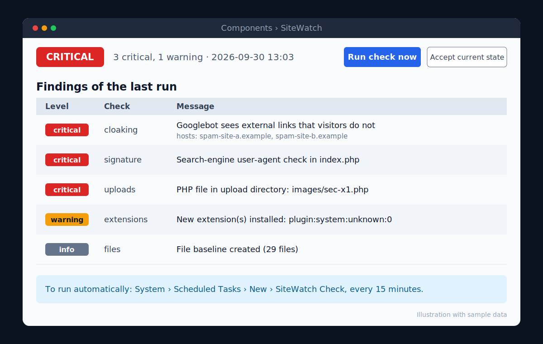Click hosts line listing spam-site-a.example
The image size is (543, 344).
click(x=262, y=136)
